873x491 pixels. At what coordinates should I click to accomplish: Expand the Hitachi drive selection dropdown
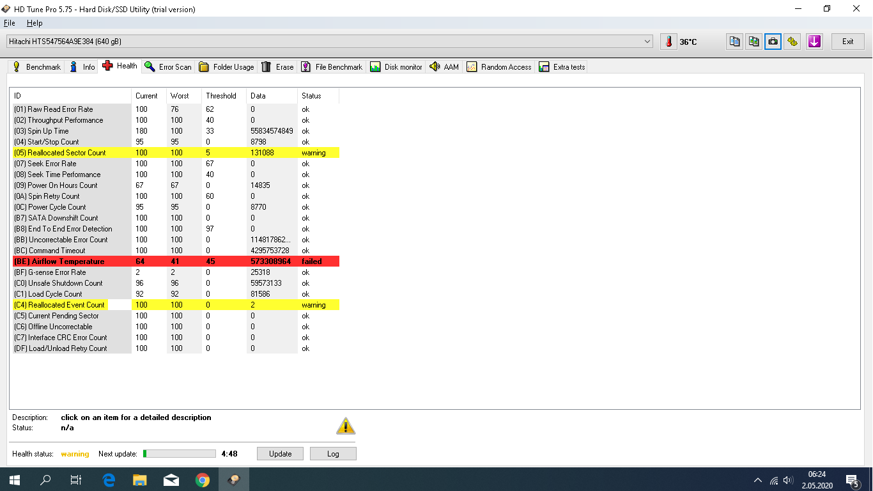tap(329, 42)
